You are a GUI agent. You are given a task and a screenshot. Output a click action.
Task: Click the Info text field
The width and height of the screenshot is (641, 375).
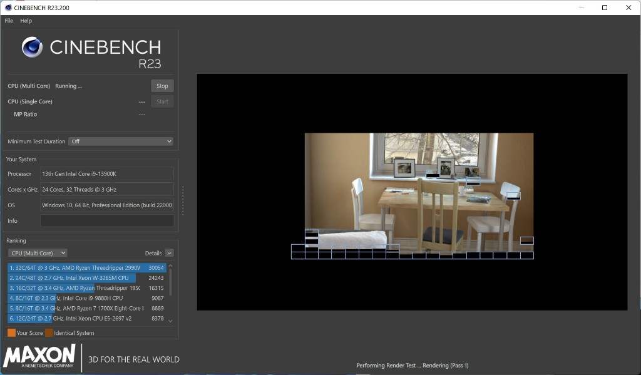pyautogui.click(x=107, y=220)
